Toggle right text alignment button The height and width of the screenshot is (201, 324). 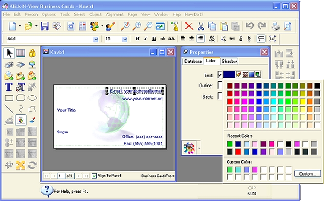[200, 39]
